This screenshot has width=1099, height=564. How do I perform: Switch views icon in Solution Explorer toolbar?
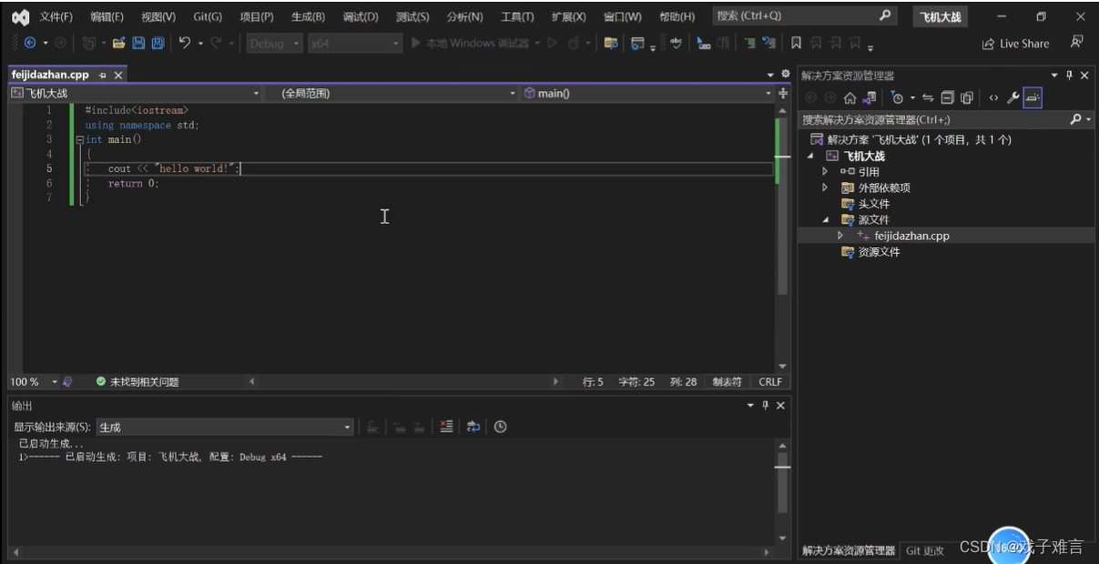[869, 98]
